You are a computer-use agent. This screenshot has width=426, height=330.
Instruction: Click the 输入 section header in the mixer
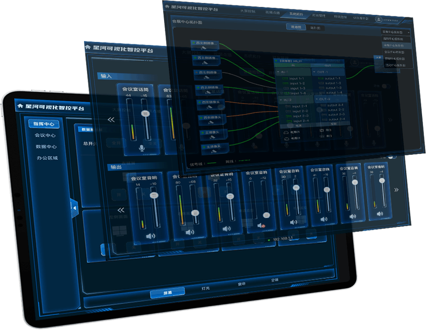click(x=106, y=76)
